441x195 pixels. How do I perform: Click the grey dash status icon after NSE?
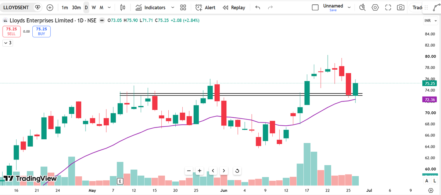click(102, 21)
